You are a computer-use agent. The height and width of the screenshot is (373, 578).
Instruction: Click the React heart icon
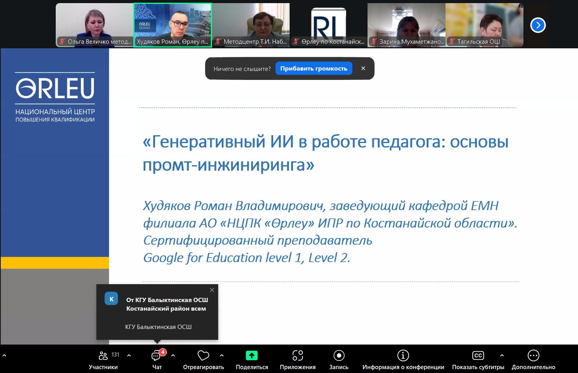pyautogui.click(x=203, y=356)
